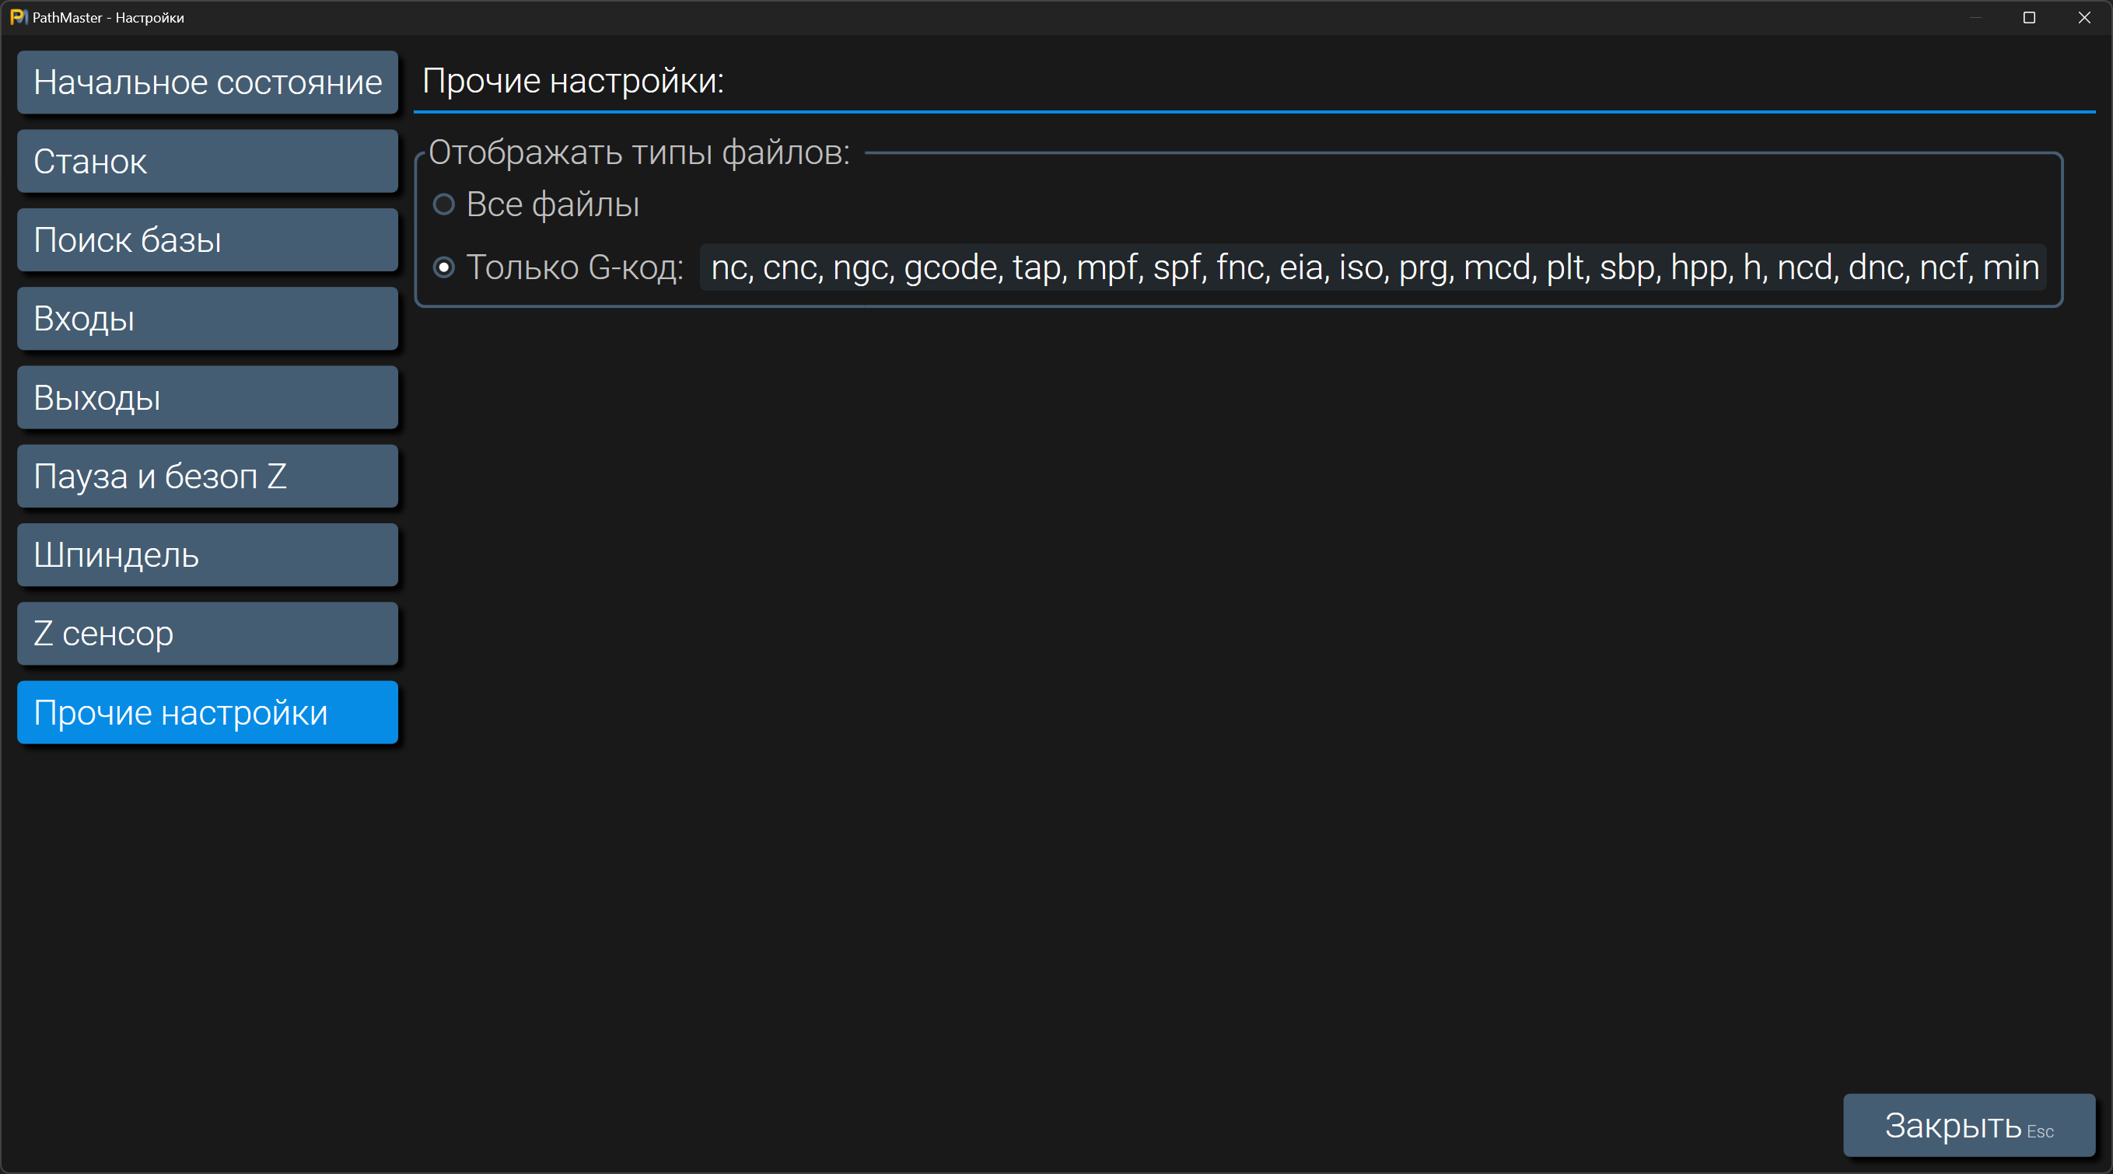Click inside the G-code extensions input field
Viewport: 2113px width, 1174px height.
pyautogui.click(x=1373, y=267)
